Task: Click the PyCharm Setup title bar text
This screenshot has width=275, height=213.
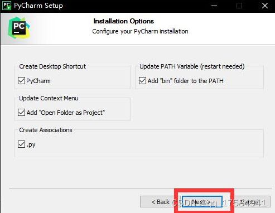Action: (x=38, y=6)
